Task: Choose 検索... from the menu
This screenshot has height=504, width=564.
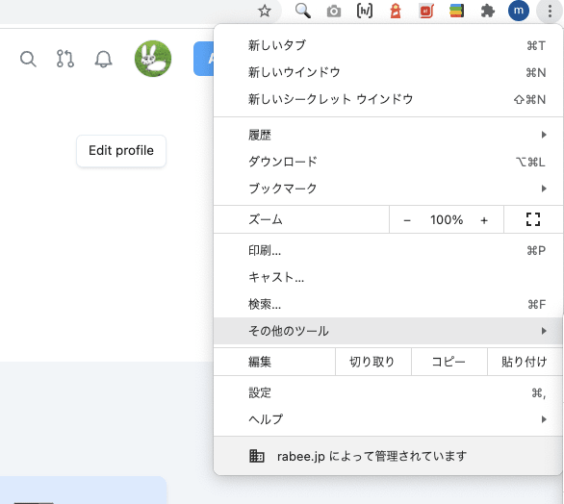Action: [x=388, y=304]
